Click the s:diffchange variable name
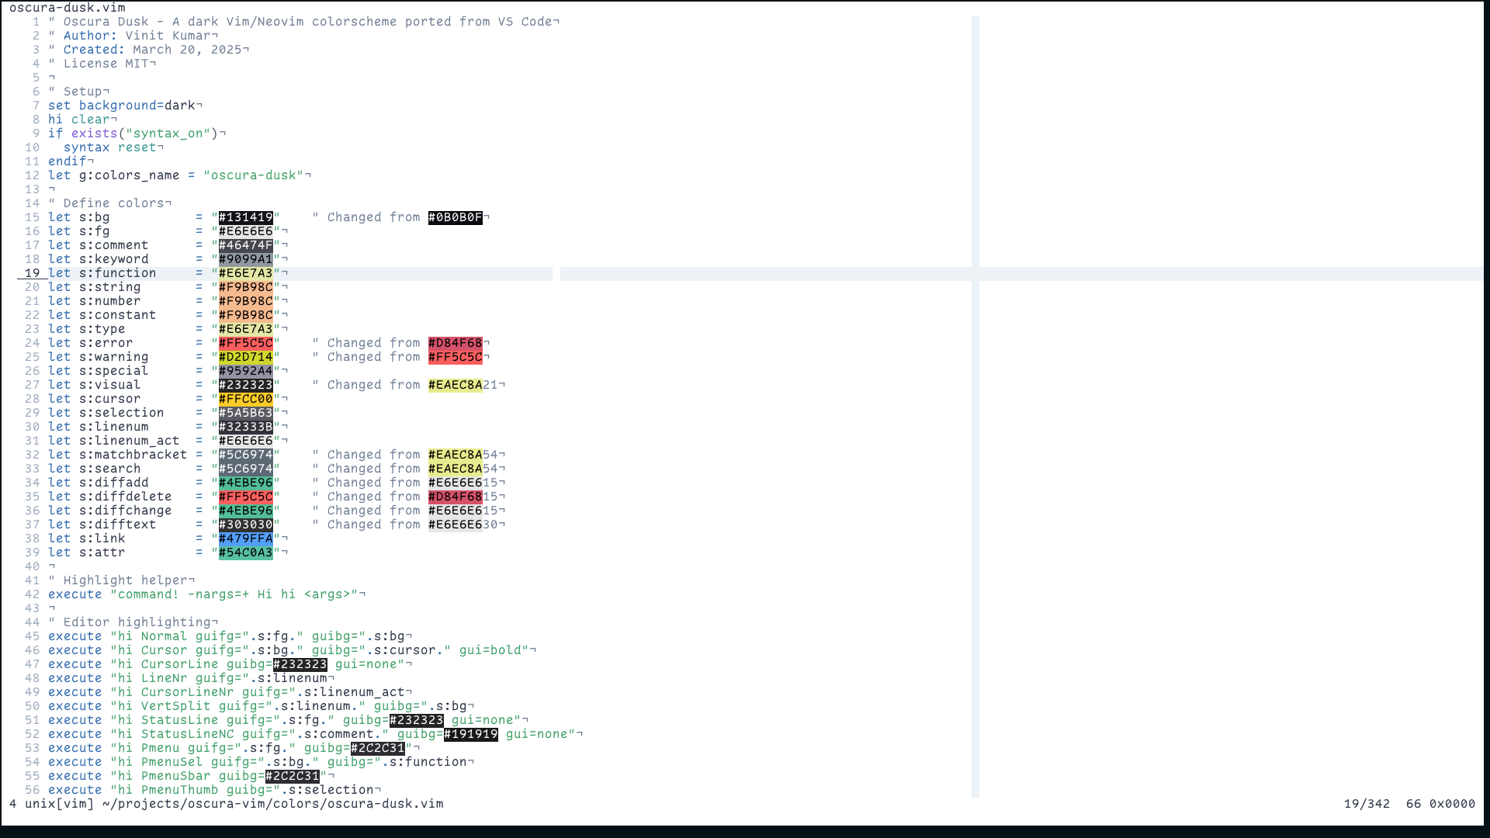This screenshot has width=1490, height=838. pos(126,511)
